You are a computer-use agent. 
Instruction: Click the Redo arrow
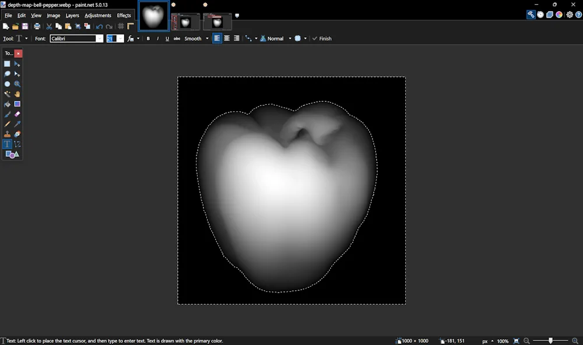tap(109, 26)
